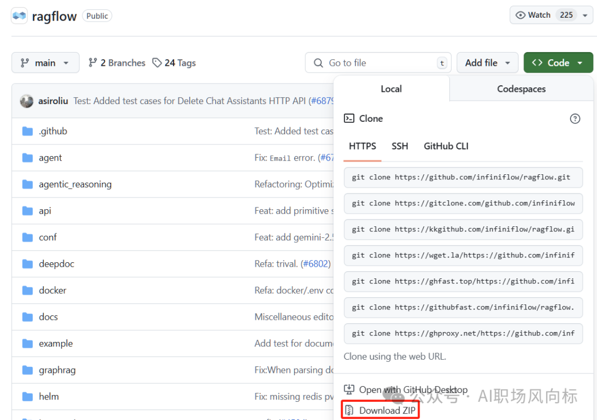The image size is (597, 420).
Task: Click the graphrag folder icon
Action: (28, 370)
